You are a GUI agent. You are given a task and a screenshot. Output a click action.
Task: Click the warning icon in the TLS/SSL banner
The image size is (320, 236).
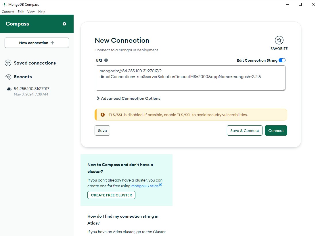[x=102, y=114]
